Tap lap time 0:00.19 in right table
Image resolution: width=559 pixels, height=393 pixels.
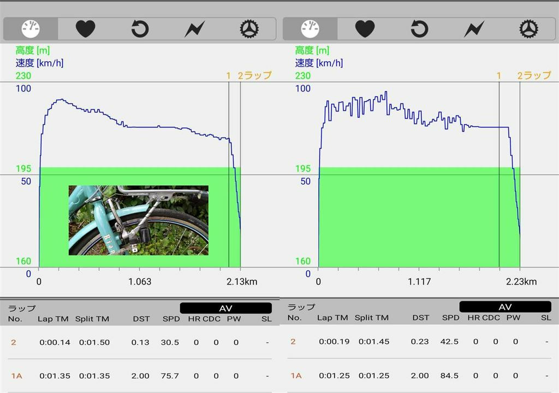335,341
